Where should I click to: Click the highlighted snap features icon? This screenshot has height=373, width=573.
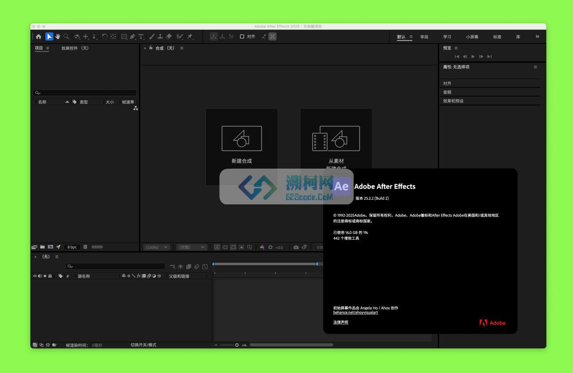click(x=272, y=37)
